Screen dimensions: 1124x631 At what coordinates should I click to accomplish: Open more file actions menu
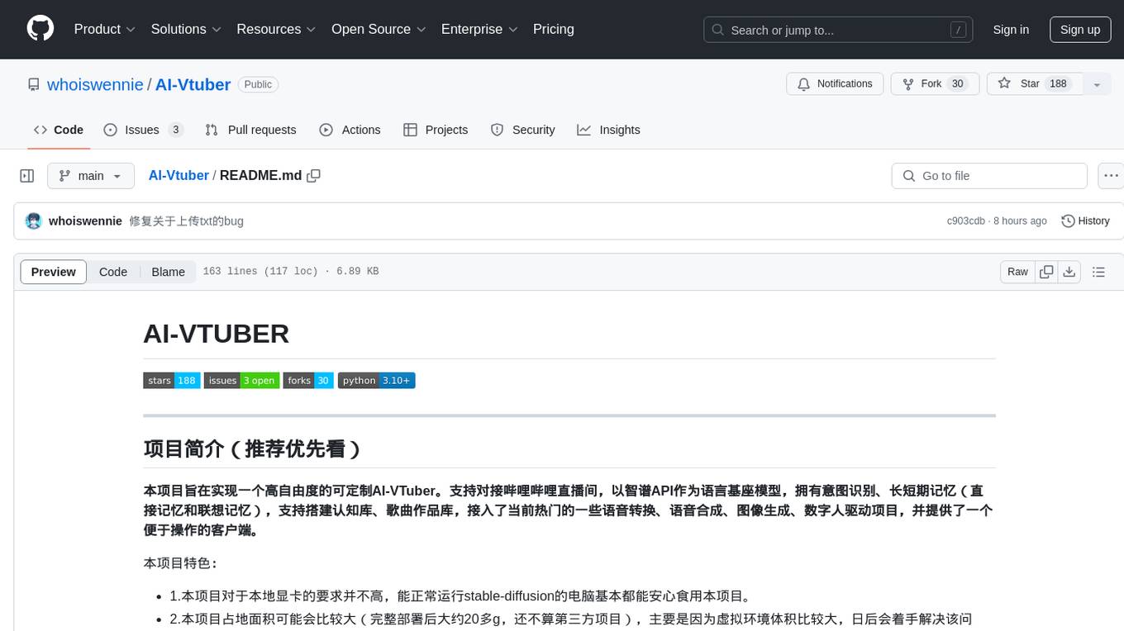(x=1111, y=176)
